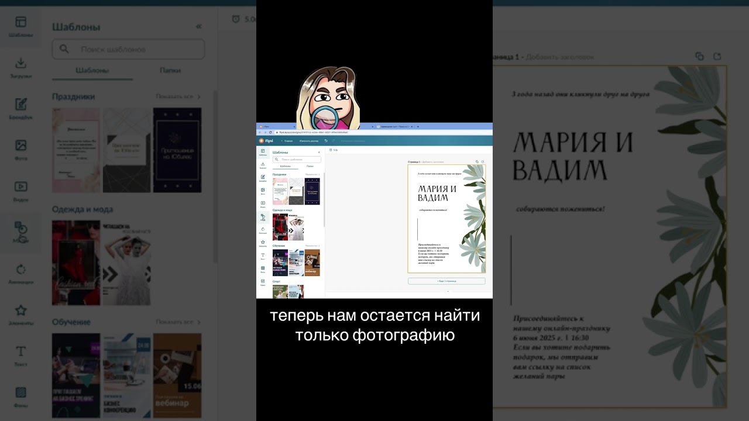Click redo arrow in small browser window toolbar
749x421 pixels.
(334, 141)
